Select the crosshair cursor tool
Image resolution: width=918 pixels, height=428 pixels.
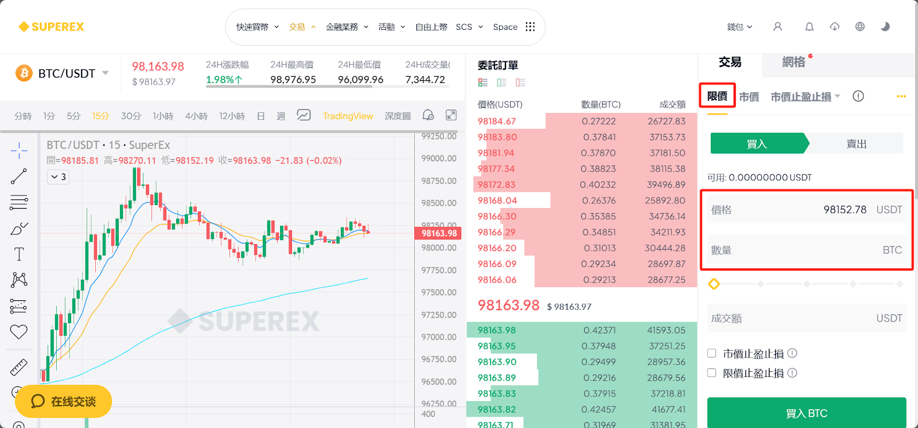[19, 151]
